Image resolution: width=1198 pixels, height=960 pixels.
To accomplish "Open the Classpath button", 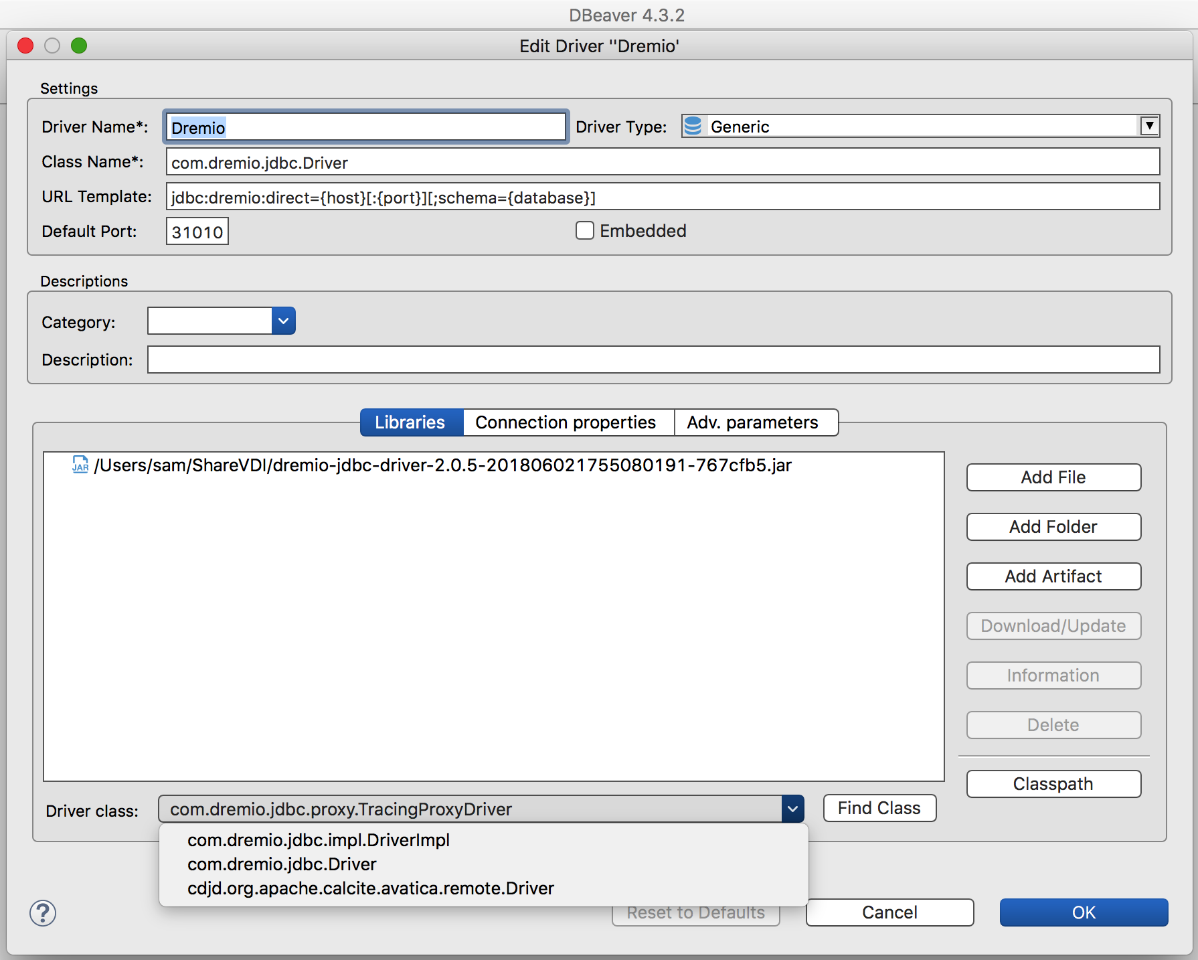I will tap(1053, 784).
